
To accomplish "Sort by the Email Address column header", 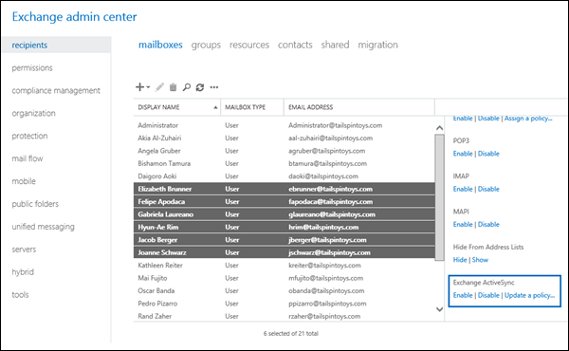I will 359,107.
